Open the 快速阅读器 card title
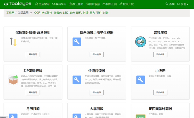 point(97,71)
